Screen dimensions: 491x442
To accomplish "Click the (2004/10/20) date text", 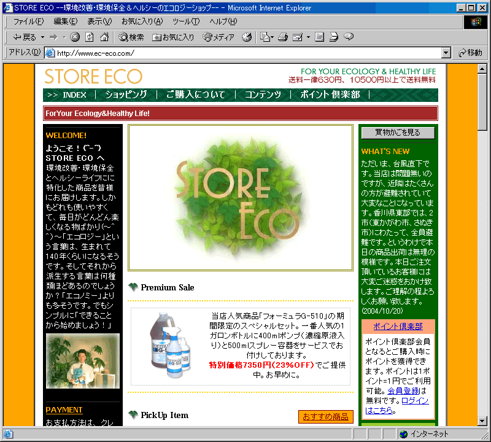I will coord(382,311).
